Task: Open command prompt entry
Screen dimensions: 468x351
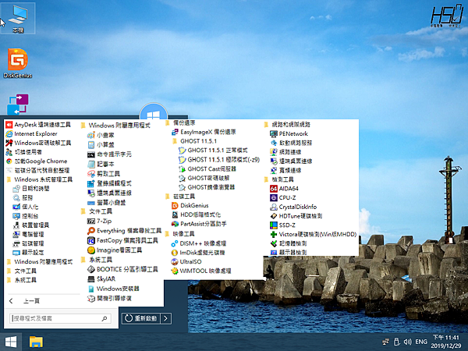Action: [x=109, y=154]
